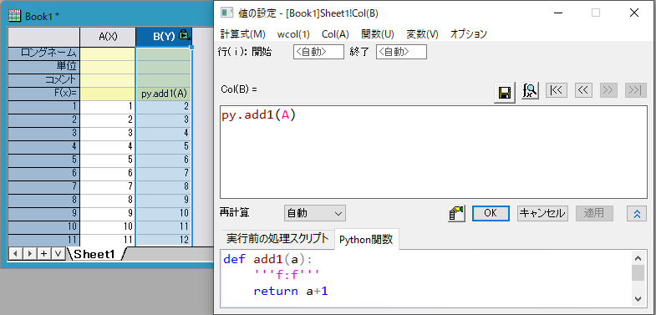Click the キャンセル button

542,213
